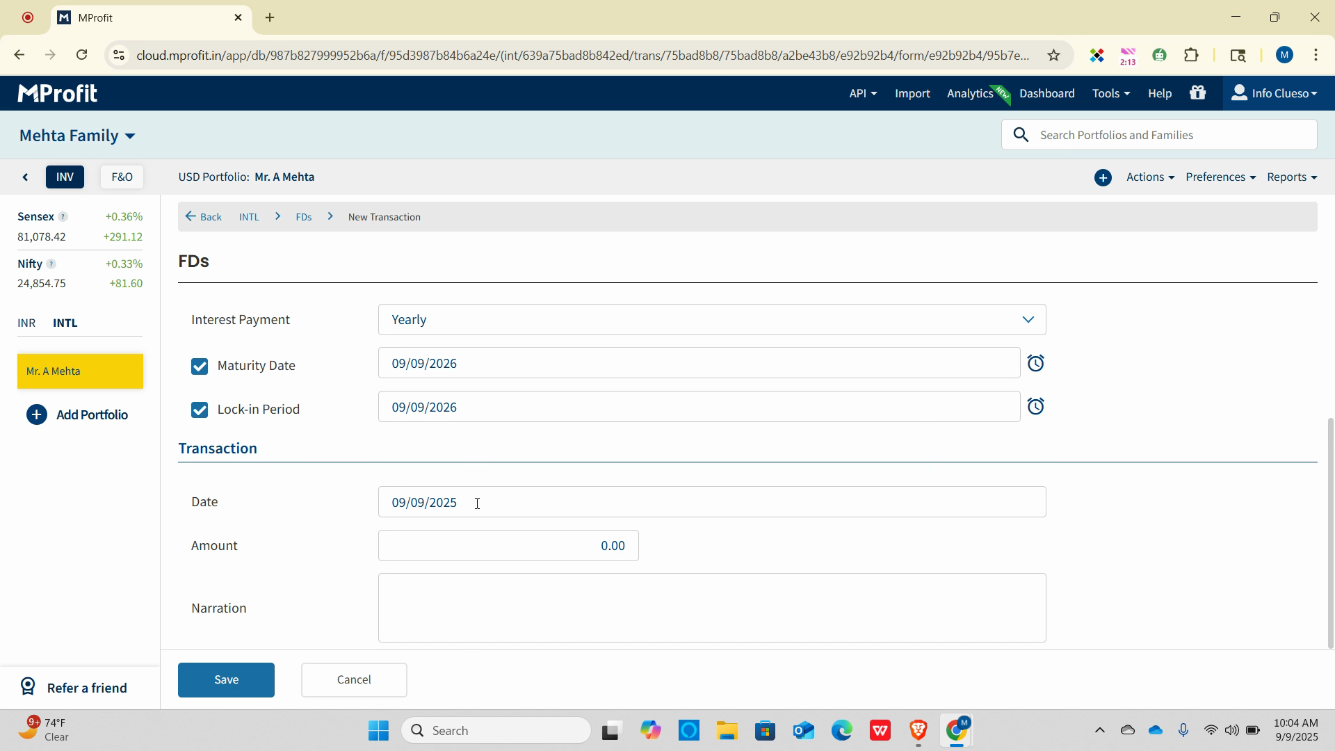This screenshot has width=1335, height=751.
Task: Open the Tools menu in header
Action: (x=1110, y=93)
